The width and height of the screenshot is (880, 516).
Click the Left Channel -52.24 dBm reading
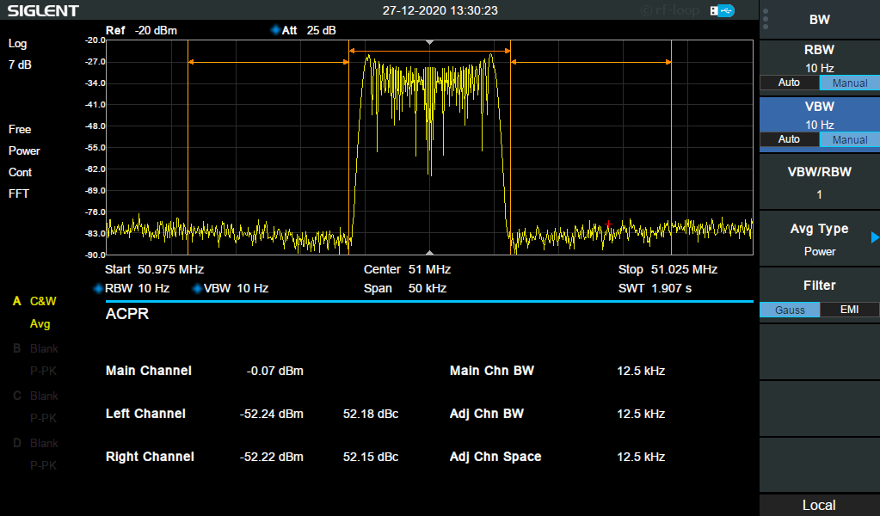(x=272, y=414)
